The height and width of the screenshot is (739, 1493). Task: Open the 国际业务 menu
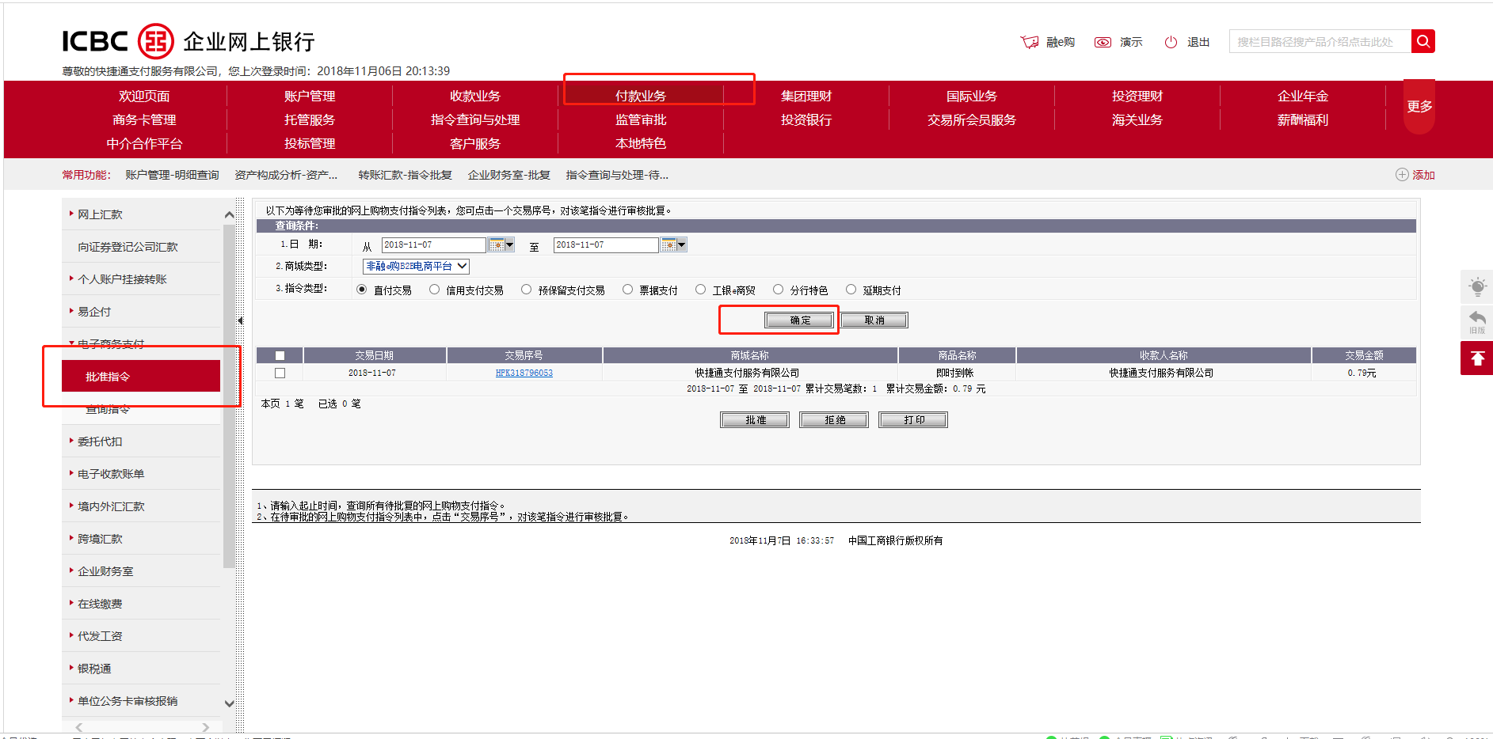pyautogui.click(x=972, y=96)
